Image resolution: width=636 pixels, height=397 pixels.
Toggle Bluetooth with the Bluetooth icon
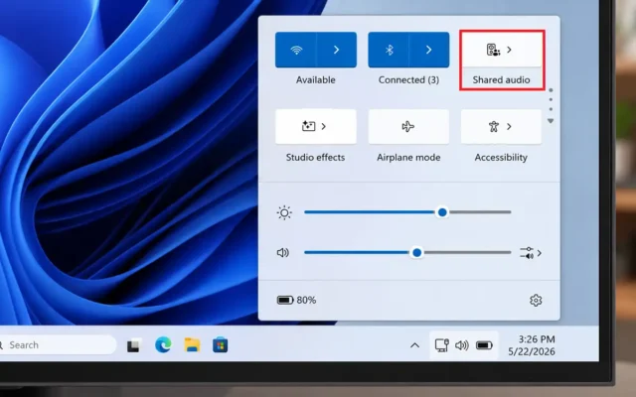(x=389, y=50)
